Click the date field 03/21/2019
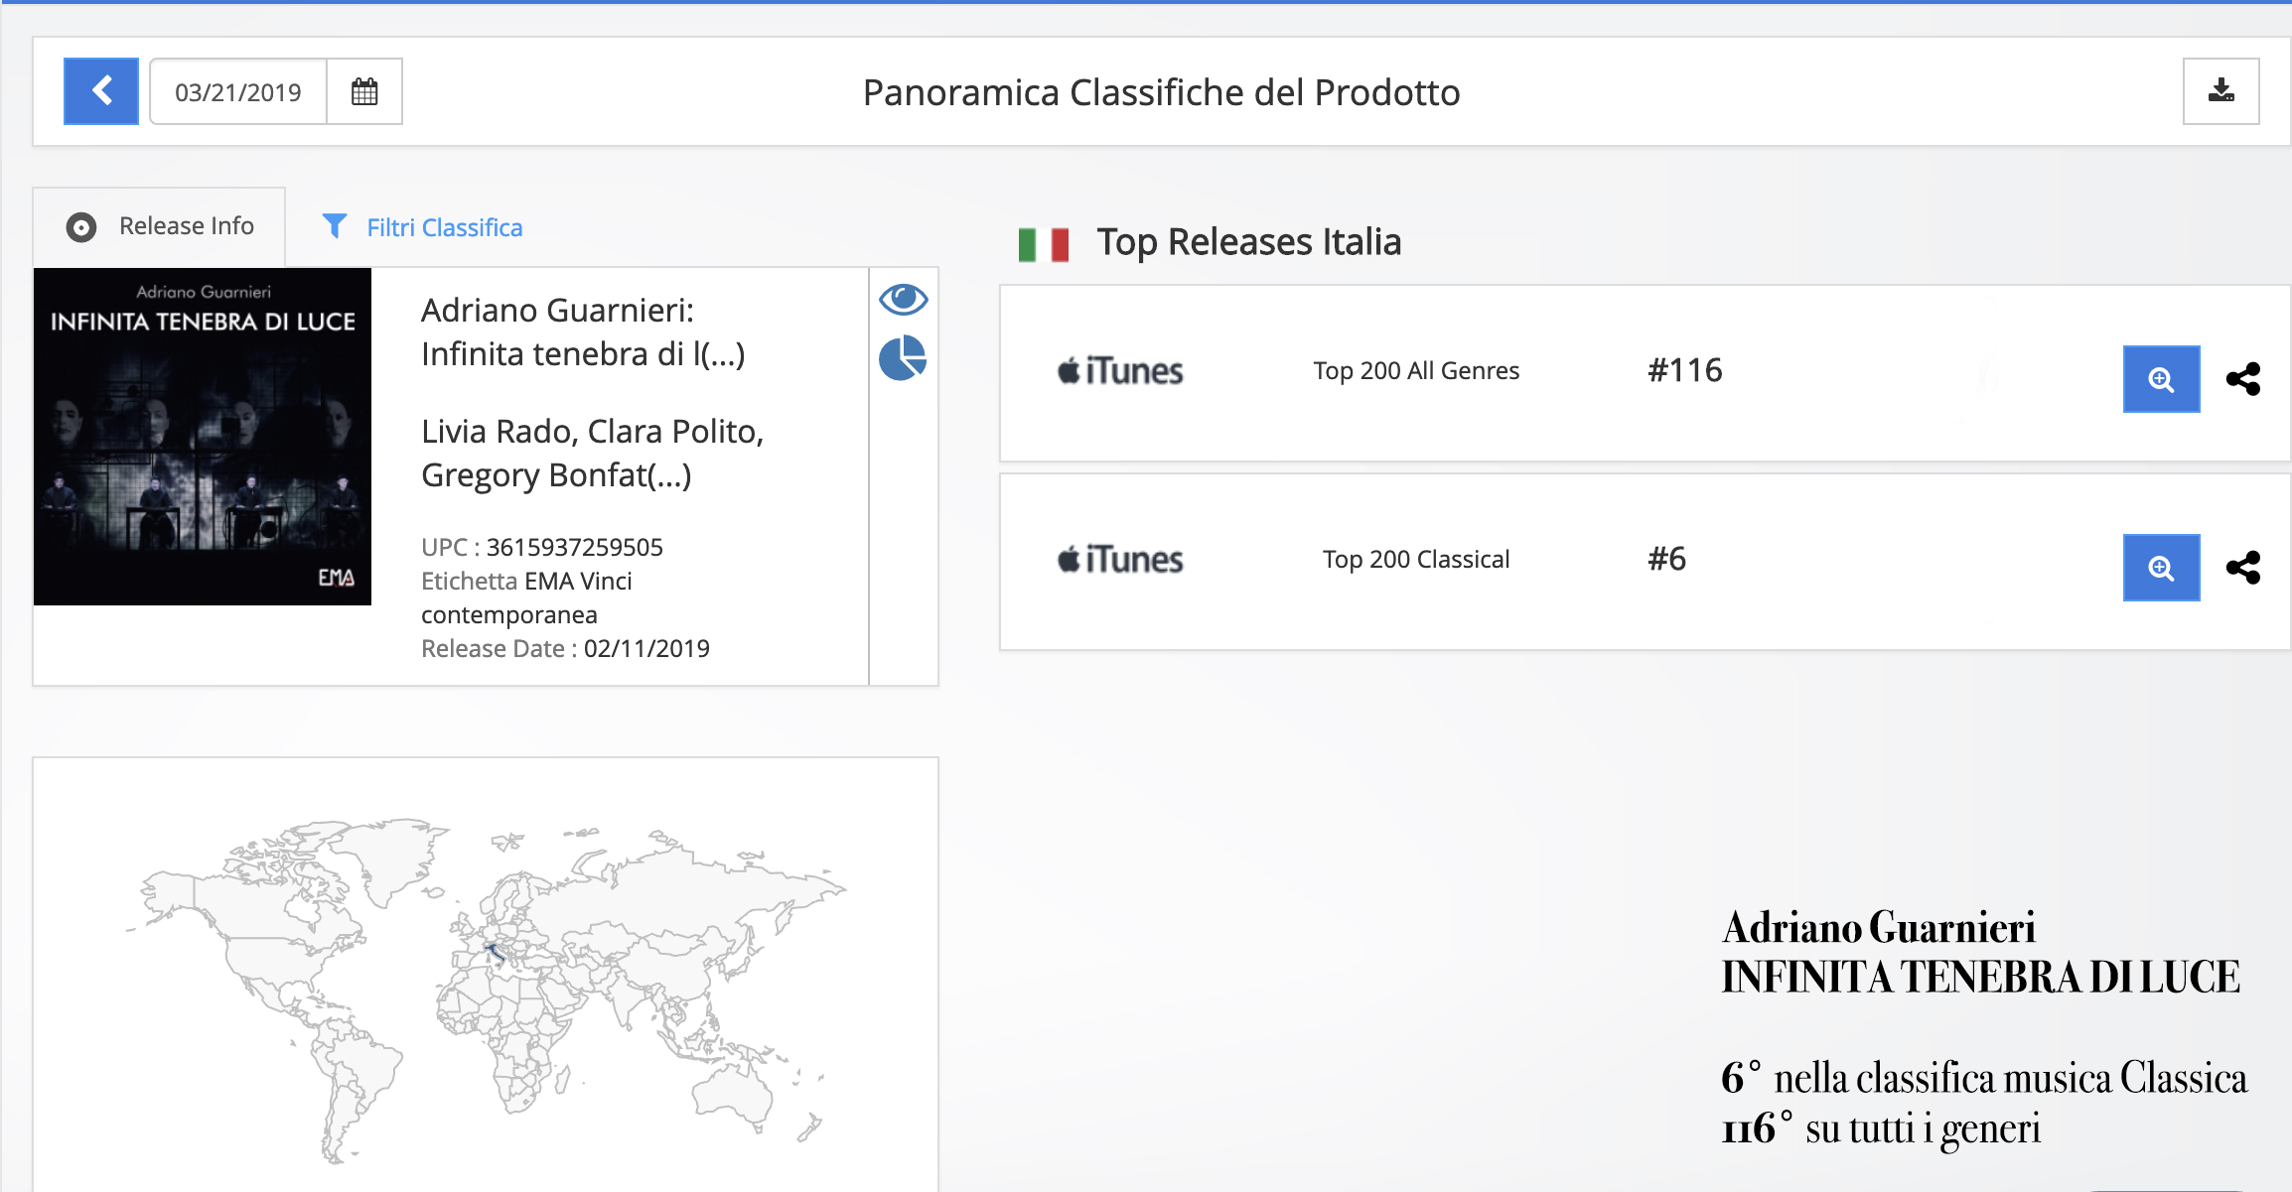2292x1192 pixels. 238,91
